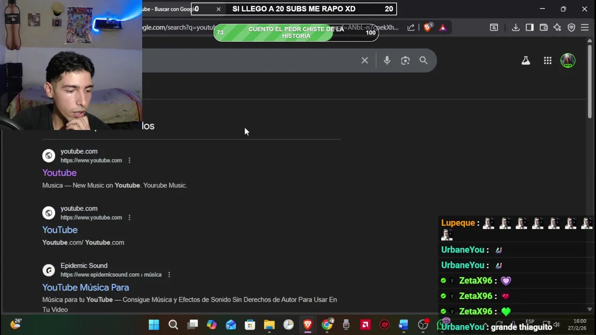Click the Epidemic Sound favicon
The width and height of the screenshot is (596, 335).
click(49, 270)
